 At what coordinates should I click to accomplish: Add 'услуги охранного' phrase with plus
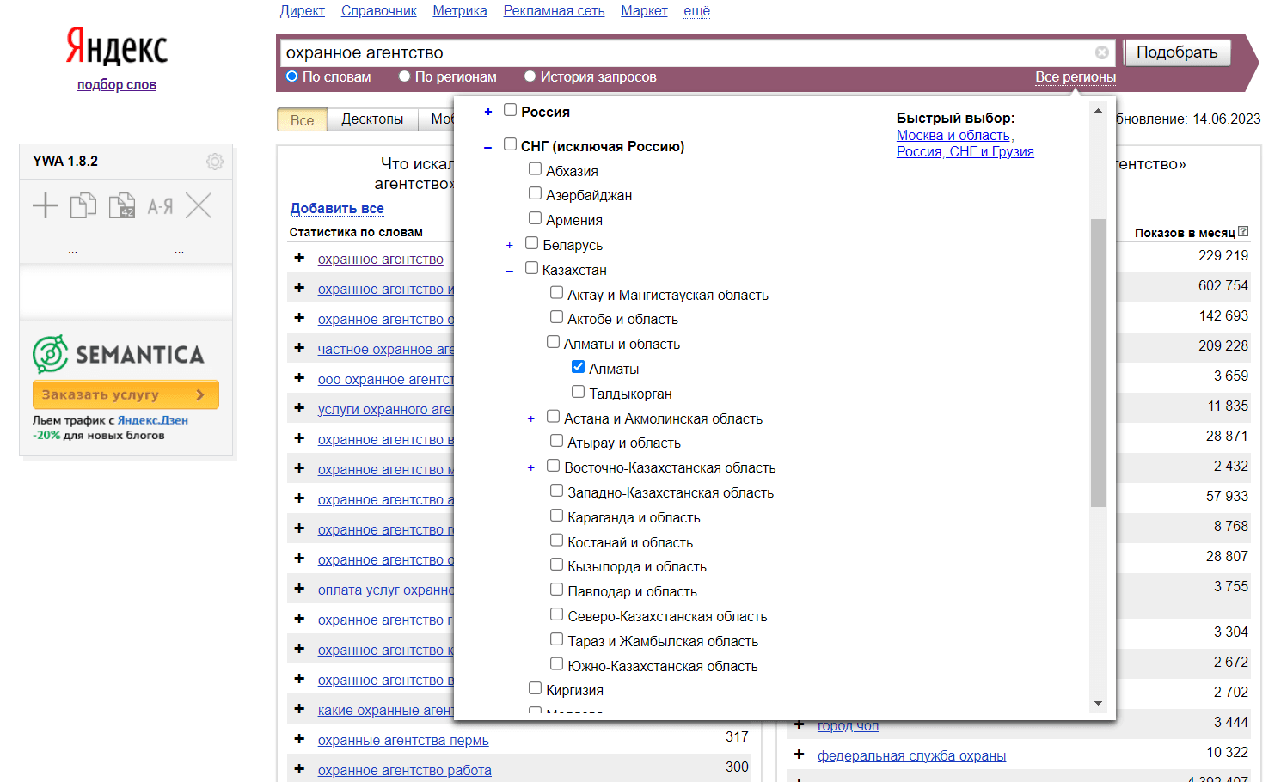point(299,408)
